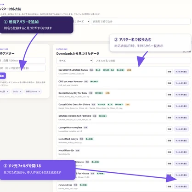
Task: Open the top avatar filter dropdown
Action: 81,22
